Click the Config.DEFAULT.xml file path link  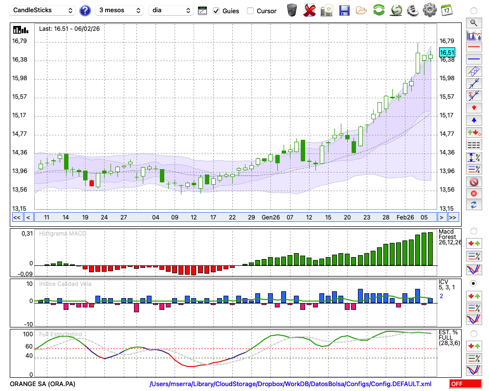tap(290, 384)
